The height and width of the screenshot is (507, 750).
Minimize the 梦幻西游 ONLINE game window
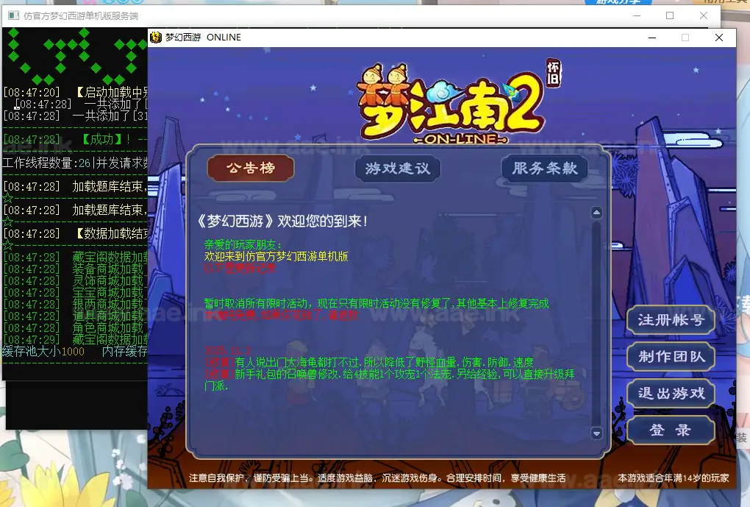point(652,38)
